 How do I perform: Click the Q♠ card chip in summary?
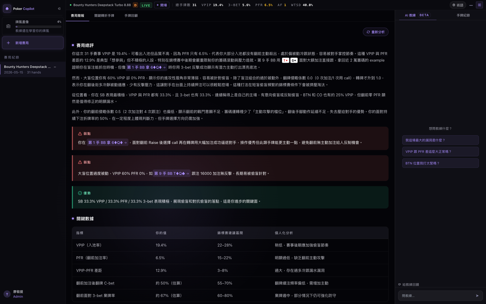(294, 60)
